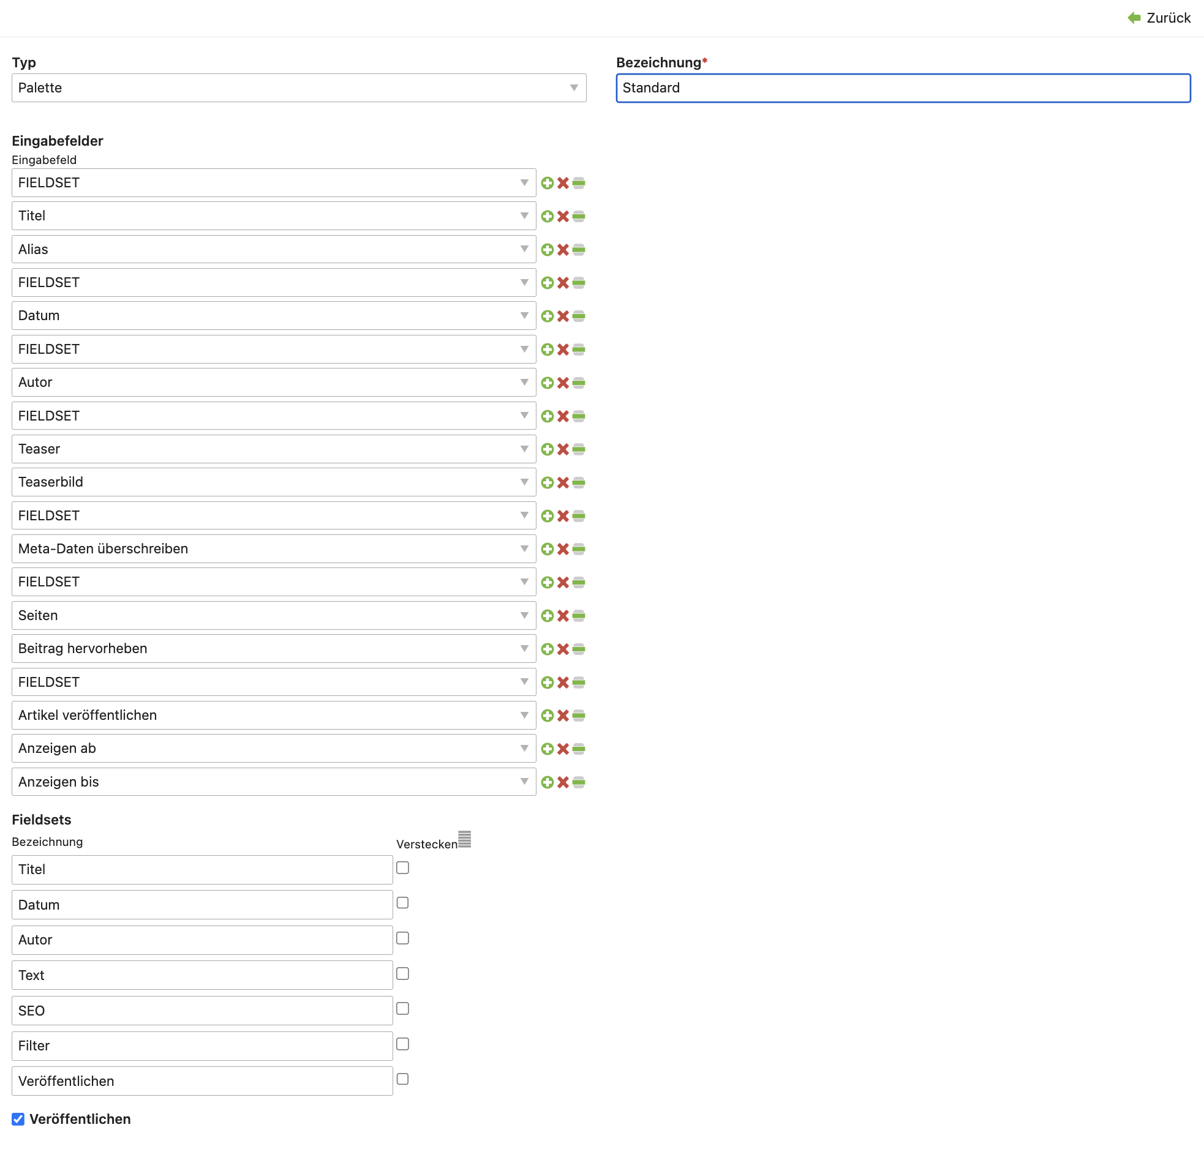
Task: Check Verstecken box for SEO fieldset
Action: 402,1009
